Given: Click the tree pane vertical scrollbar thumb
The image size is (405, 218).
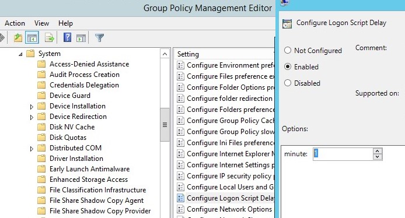Looking at the screenshot, I should tap(165, 125).
